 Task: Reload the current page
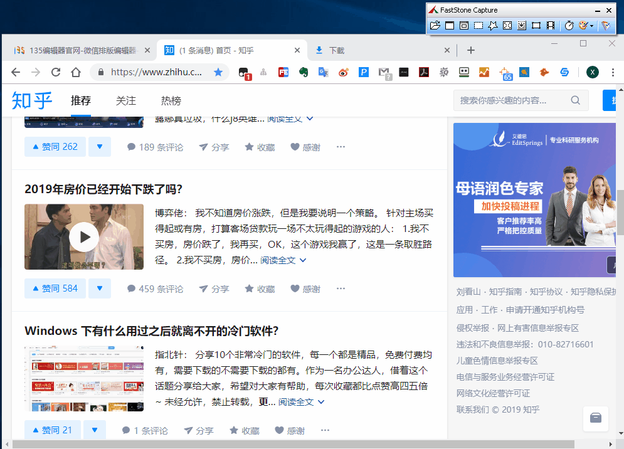tap(56, 72)
